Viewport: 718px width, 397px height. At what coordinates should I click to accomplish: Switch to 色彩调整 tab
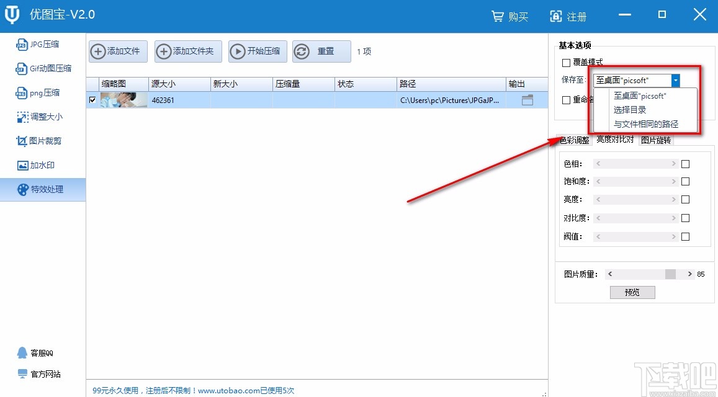574,140
